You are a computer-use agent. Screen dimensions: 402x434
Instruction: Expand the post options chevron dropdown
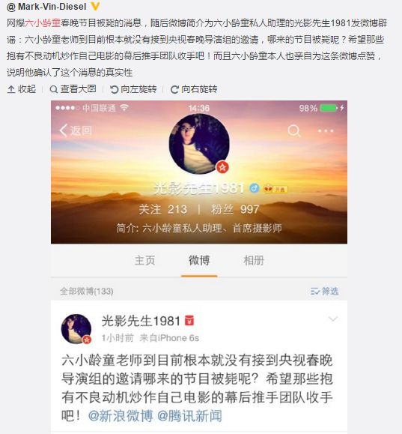point(333,319)
